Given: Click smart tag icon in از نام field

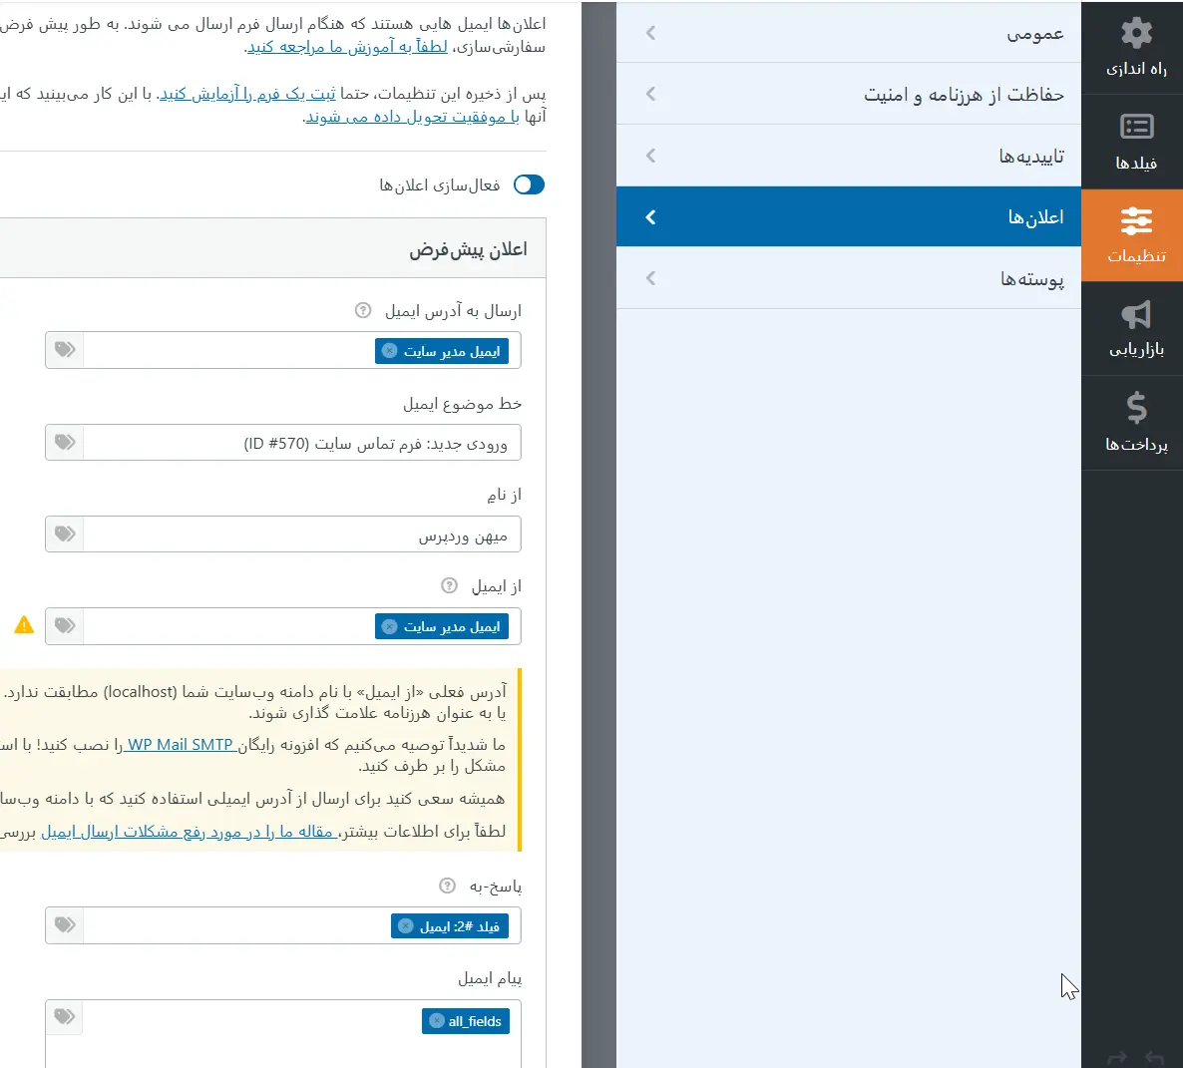Looking at the screenshot, I should point(65,534).
